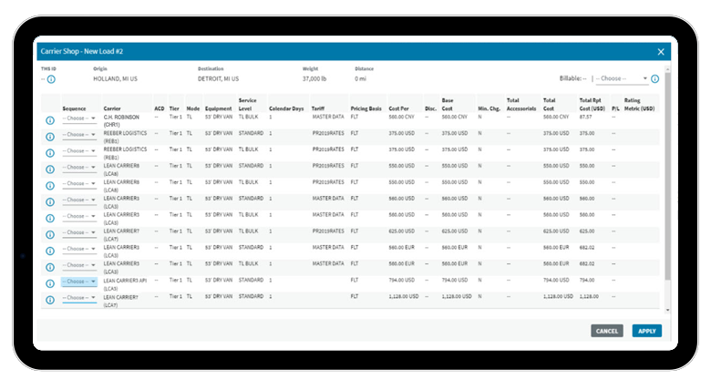Open Sequence dropdown for second Reeber Logistics row

tap(79, 151)
